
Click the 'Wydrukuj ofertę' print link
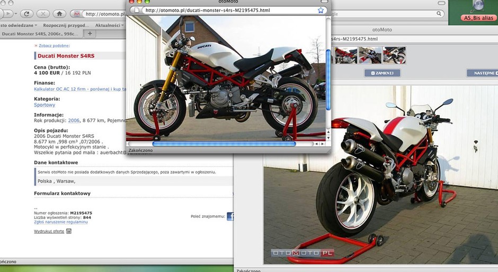pos(49,231)
